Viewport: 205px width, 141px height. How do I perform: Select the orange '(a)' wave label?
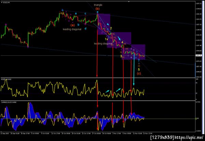click(x=72, y=25)
